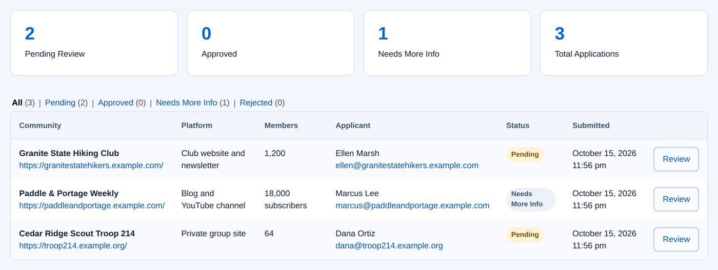Click applicant name Marcus Lee
The width and height of the screenshot is (718, 270).
357,193
